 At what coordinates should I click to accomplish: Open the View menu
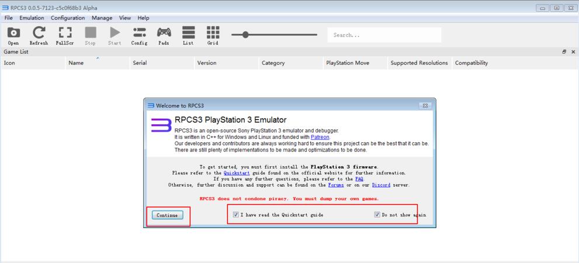click(x=125, y=17)
